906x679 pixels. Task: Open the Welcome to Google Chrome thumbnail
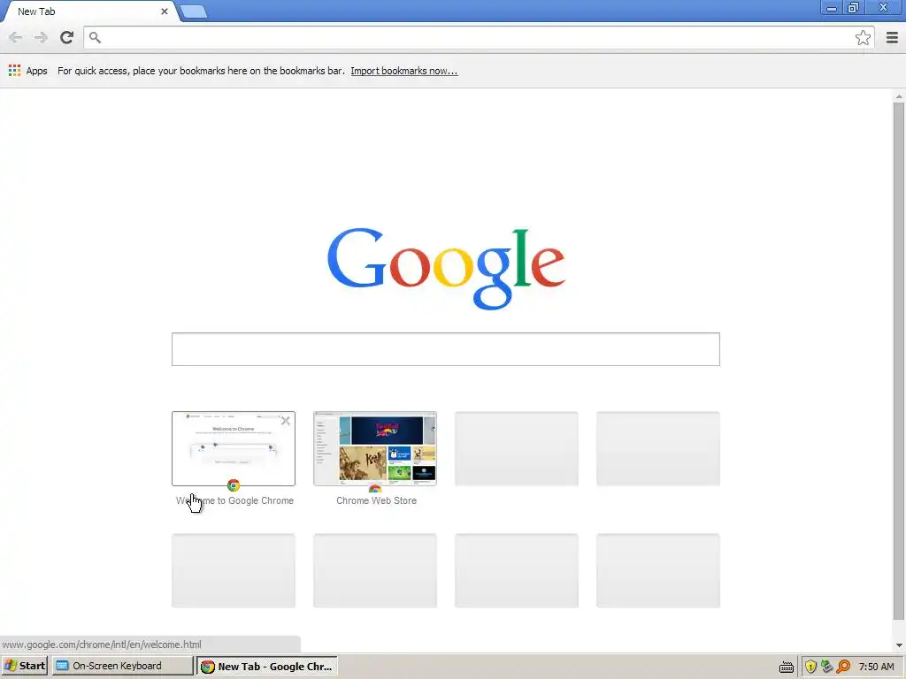click(234, 448)
